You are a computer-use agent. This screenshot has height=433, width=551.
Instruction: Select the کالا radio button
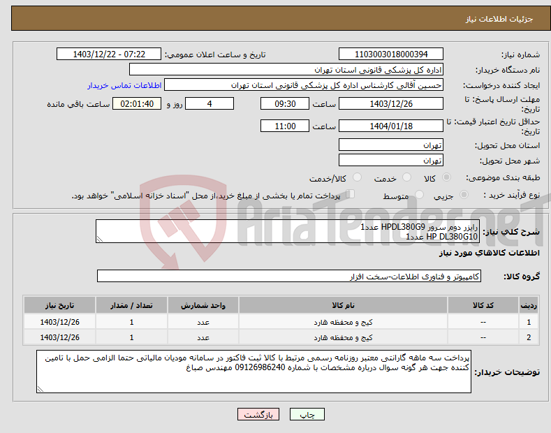(446, 177)
